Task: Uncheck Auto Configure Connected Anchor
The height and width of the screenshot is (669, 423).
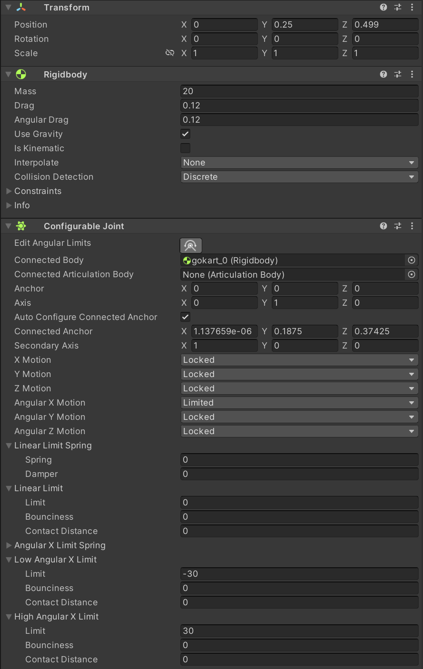Action: (186, 317)
